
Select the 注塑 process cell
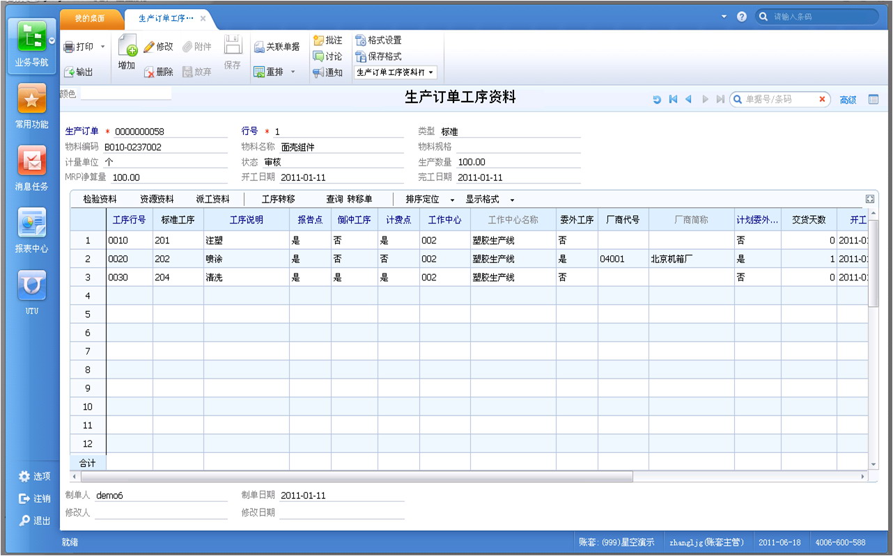click(247, 240)
